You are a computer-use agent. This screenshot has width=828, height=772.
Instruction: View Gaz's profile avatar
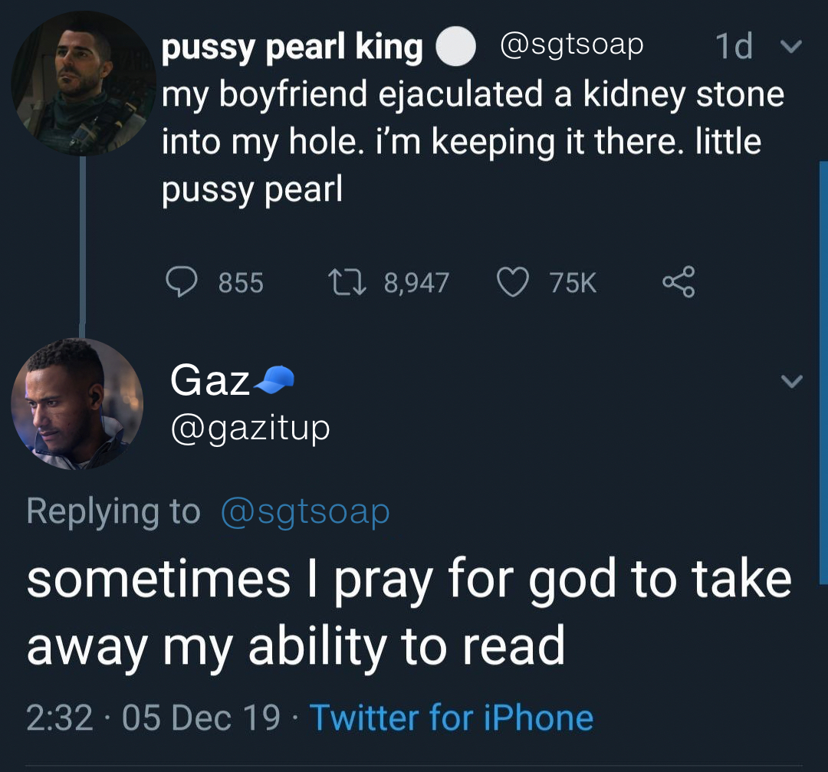click(76, 403)
